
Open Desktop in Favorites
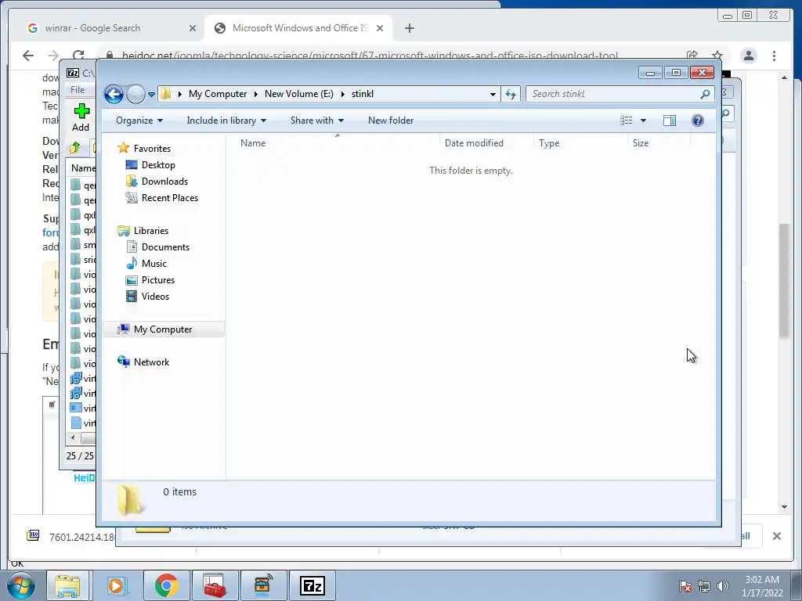pyautogui.click(x=158, y=165)
